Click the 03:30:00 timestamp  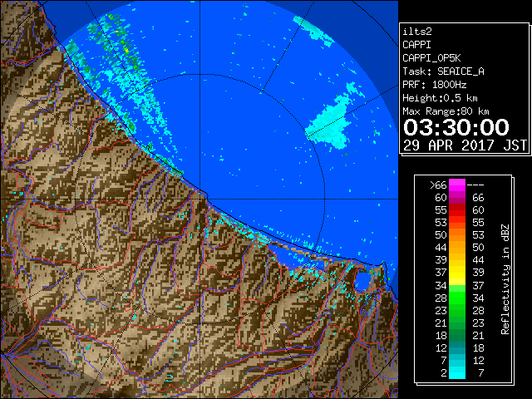[456, 127]
